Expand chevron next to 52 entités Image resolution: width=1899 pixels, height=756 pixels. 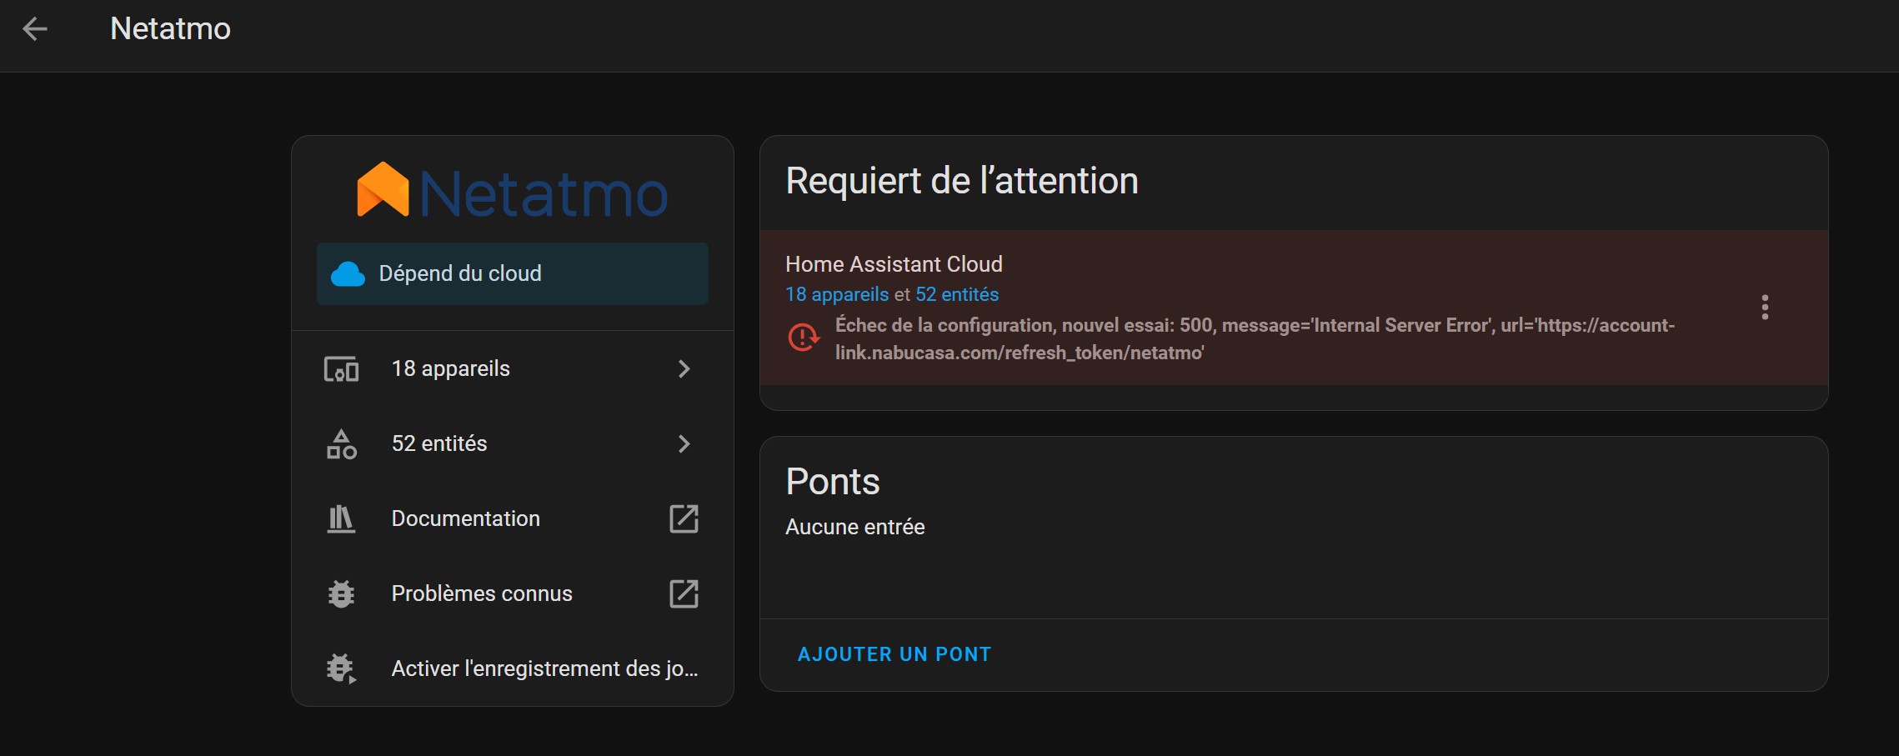(x=684, y=443)
